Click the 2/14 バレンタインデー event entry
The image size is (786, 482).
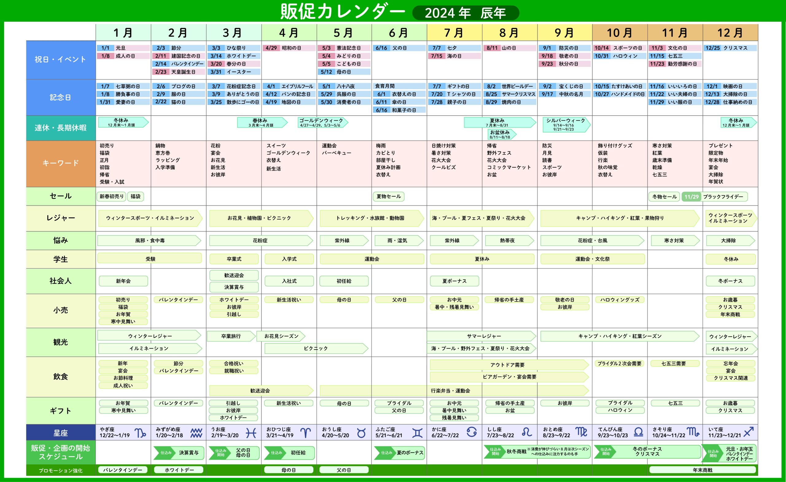pos(179,64)
